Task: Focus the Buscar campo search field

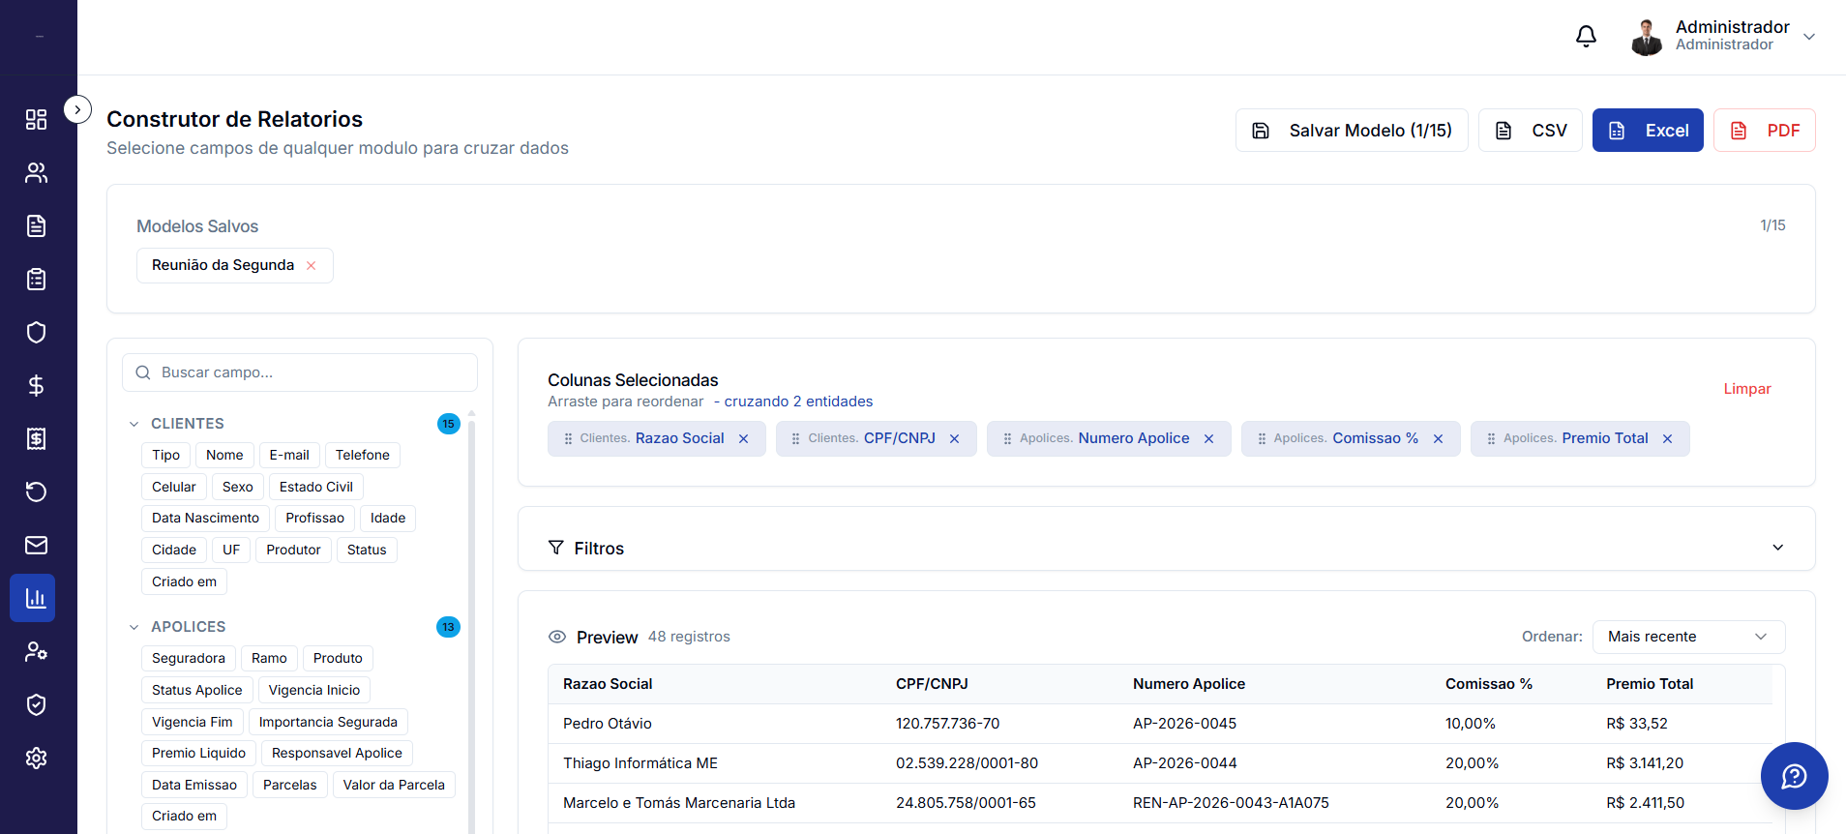Action: (300, 372)
